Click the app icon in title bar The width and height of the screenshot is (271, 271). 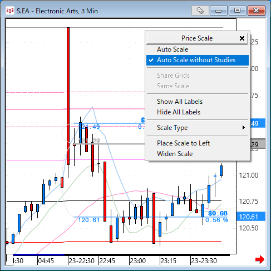10,11
